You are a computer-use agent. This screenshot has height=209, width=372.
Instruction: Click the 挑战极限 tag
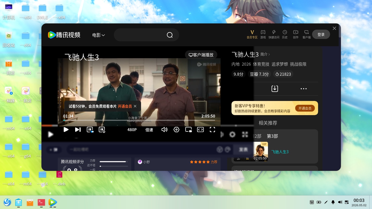coord(298,64)
